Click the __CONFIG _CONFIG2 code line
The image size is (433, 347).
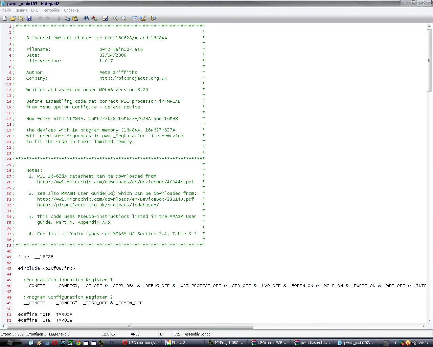click(x=83, y=303)
